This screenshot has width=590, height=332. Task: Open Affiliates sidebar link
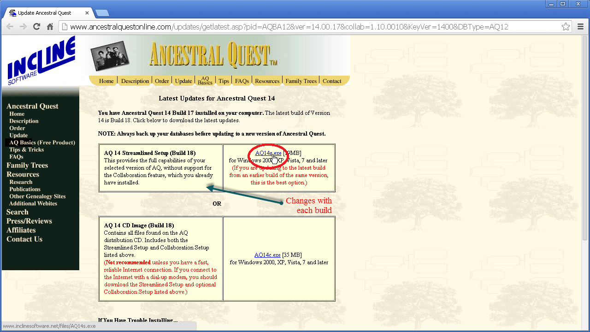click(21, 230)
